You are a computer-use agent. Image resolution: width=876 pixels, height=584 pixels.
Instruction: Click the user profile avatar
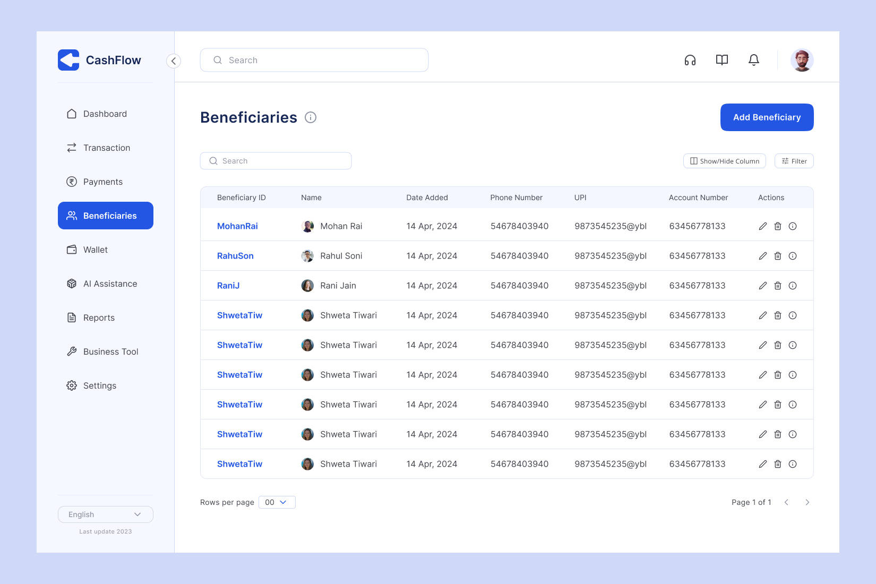(x=801, y=60)
